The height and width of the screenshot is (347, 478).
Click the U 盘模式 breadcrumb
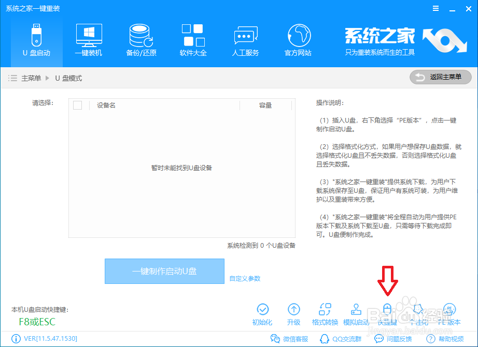click(x=68, y=78)
